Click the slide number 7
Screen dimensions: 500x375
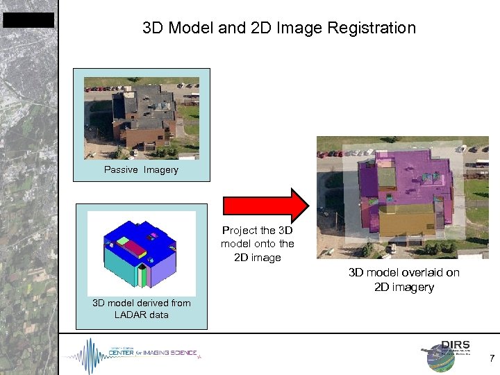[x=492, y=358]
